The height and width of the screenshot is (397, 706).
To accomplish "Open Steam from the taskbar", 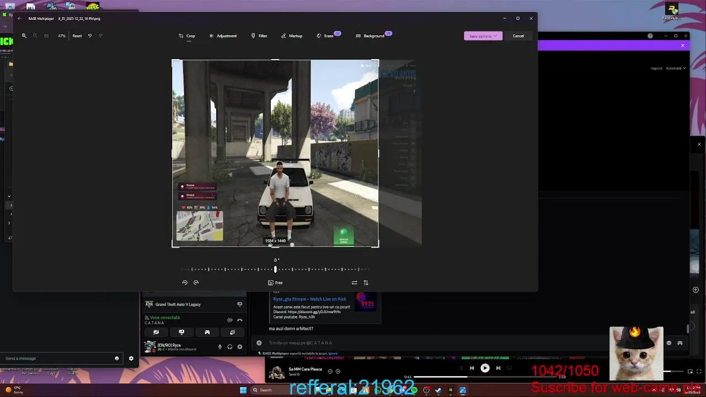I will (438, 390).
